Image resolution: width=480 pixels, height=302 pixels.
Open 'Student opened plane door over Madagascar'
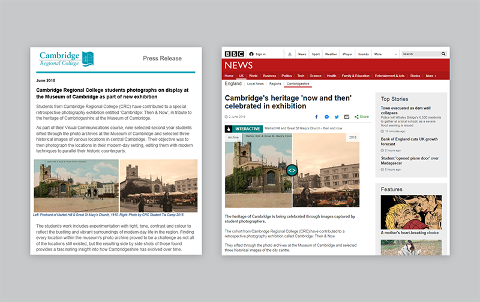coord(410,161)
